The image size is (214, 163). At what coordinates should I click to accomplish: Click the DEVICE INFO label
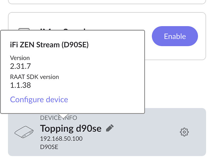[59, 118]
